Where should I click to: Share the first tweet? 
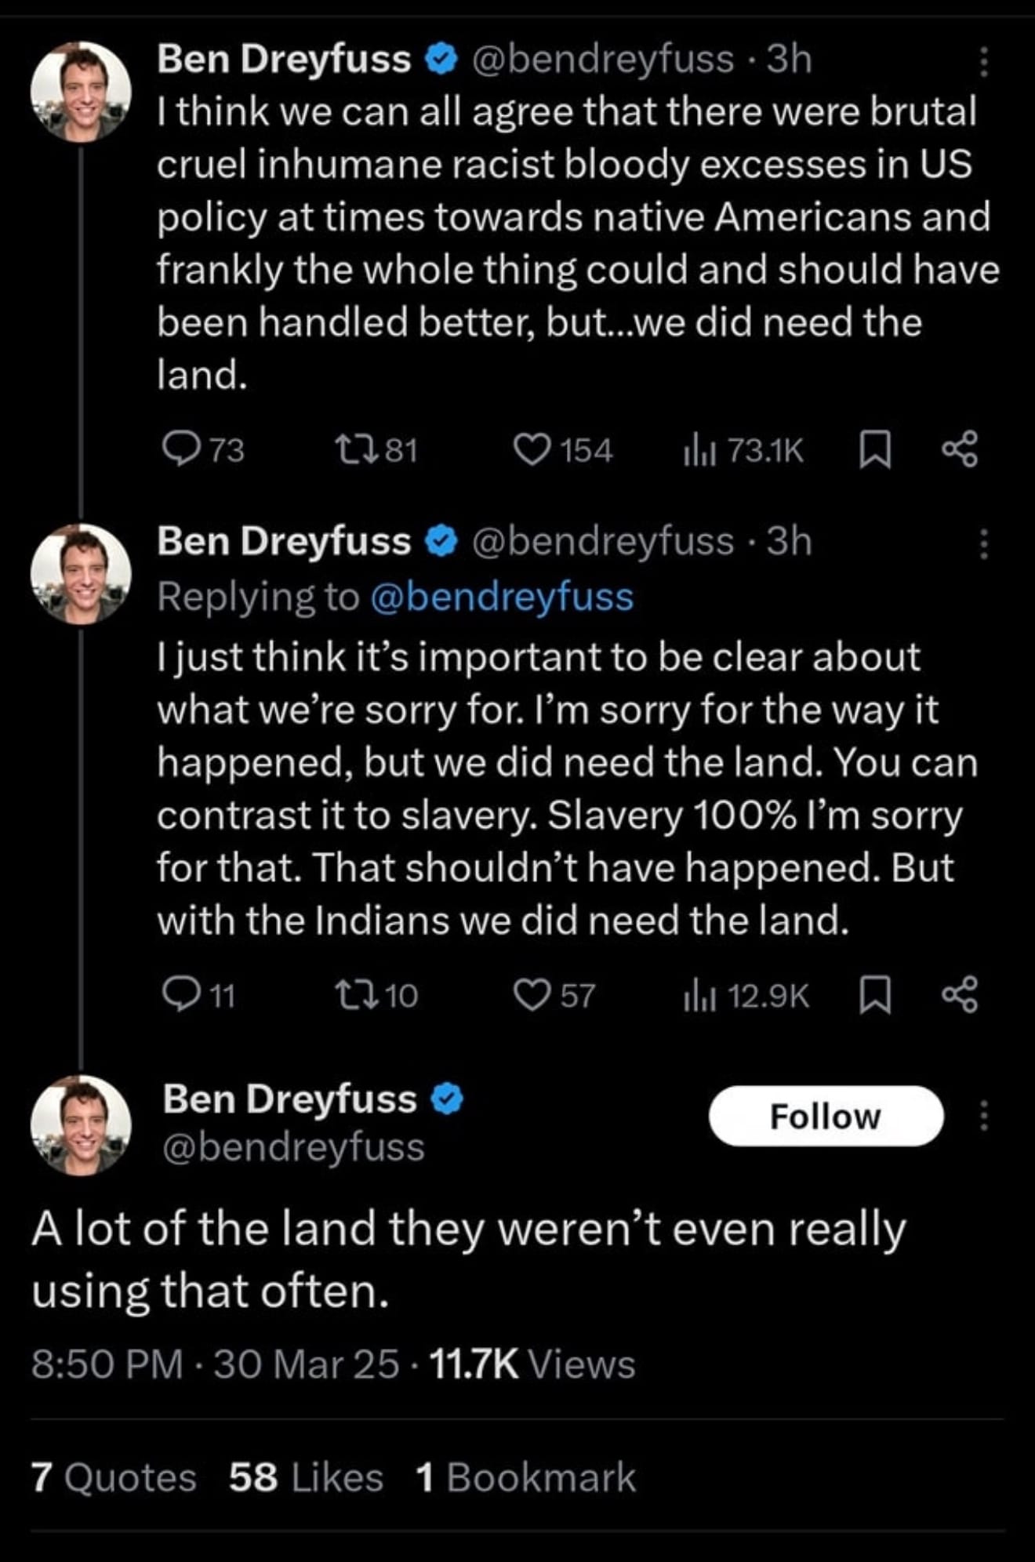(x=960, y=450)
